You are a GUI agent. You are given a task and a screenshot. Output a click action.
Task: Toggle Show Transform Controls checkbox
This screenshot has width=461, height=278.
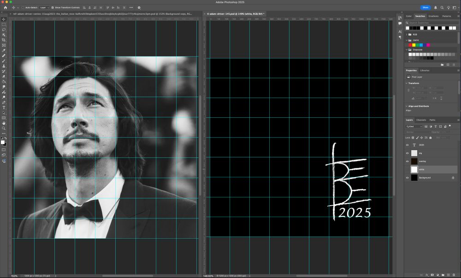pos(53,8)
